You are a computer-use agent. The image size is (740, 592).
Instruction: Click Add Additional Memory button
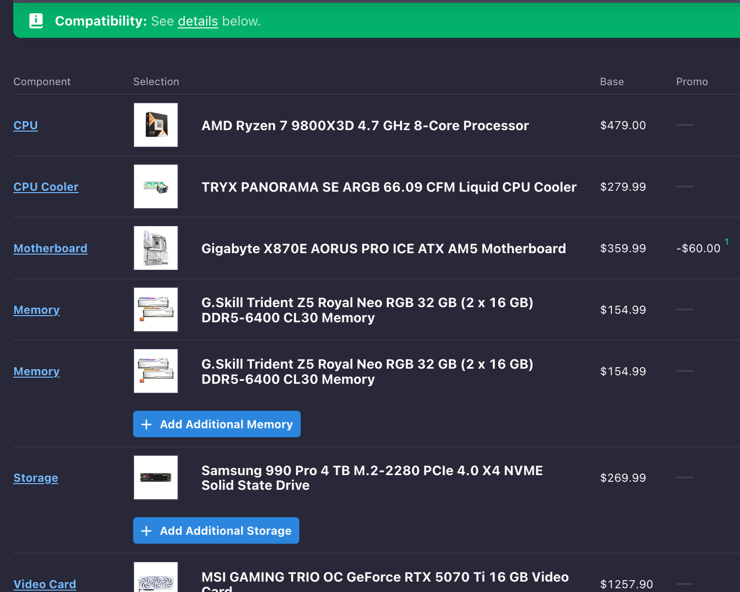[x=217, y=424]
